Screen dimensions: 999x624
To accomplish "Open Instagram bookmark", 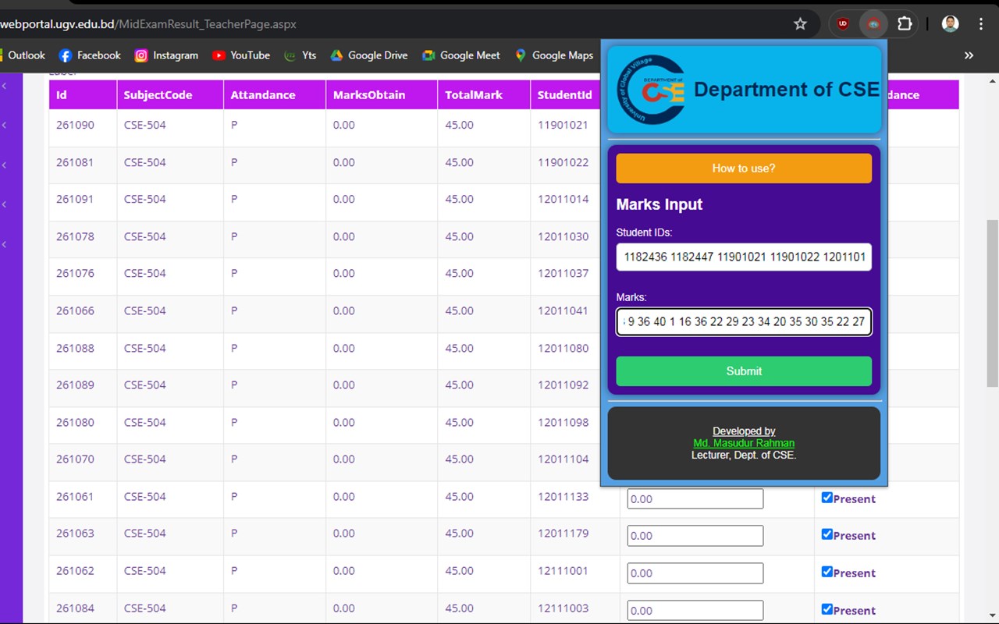I will [166, 55].
